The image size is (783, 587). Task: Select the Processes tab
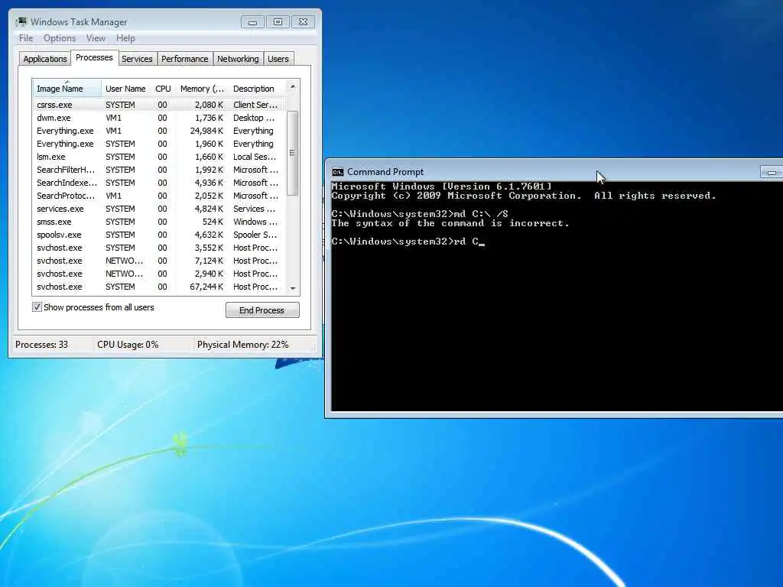(x=94, y=57)
